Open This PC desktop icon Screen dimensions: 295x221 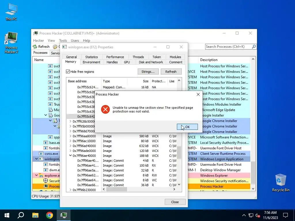coord(11,12)
